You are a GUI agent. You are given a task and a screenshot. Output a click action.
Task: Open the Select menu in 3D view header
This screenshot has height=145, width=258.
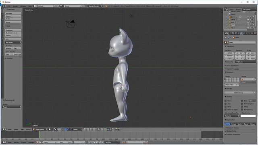click(x=16, y=129)
